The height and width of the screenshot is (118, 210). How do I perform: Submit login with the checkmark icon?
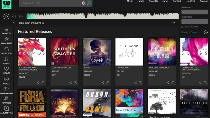(x=206, y=32)
